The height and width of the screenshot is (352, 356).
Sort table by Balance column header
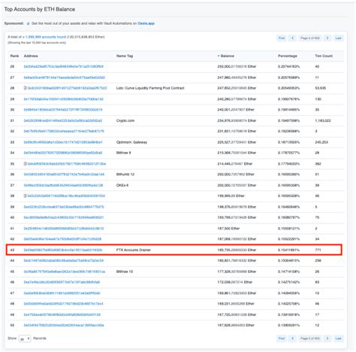tap(226, 56)
